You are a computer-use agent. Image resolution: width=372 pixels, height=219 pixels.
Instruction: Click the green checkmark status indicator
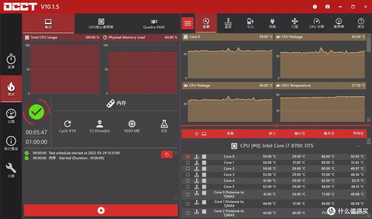[36, 112]
